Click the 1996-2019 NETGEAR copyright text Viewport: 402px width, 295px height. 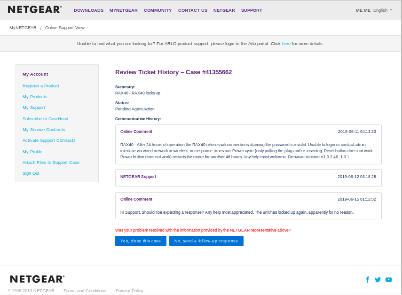click(x=32, y=291)
